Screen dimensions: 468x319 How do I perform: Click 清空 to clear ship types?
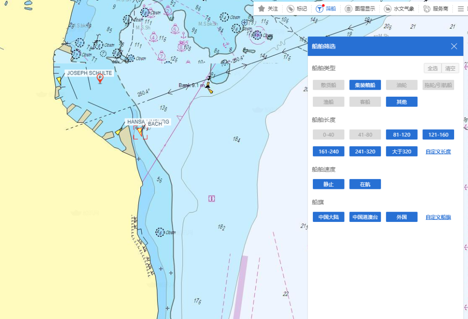(450, 68)
